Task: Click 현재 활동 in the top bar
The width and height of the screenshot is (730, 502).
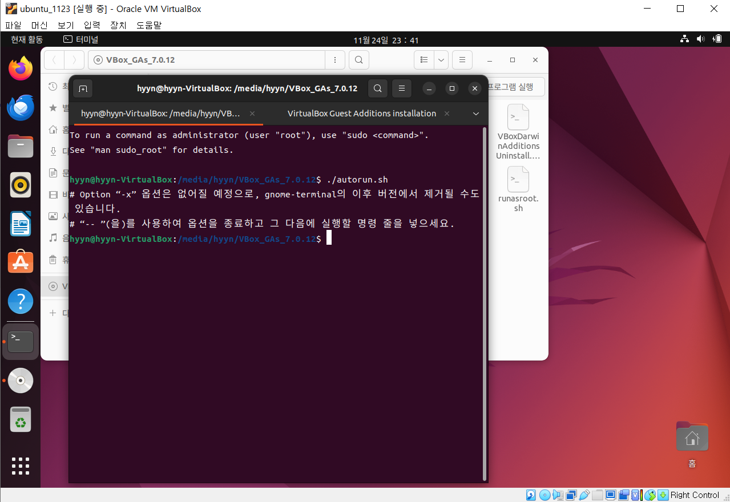Action: pos(26,40)
